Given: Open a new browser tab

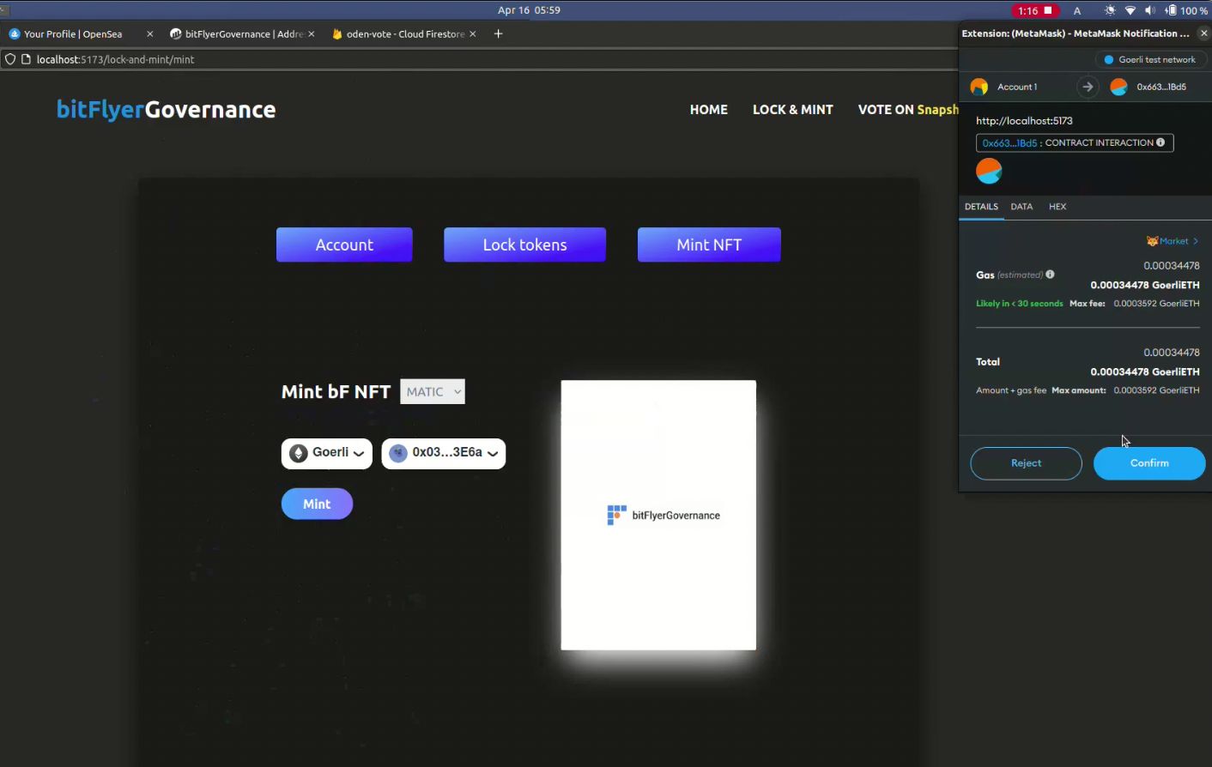Looking at the screenshot, I should (x=498, y=34).
